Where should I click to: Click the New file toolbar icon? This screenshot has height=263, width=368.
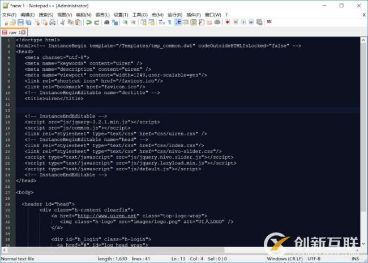tap(5, 23)
